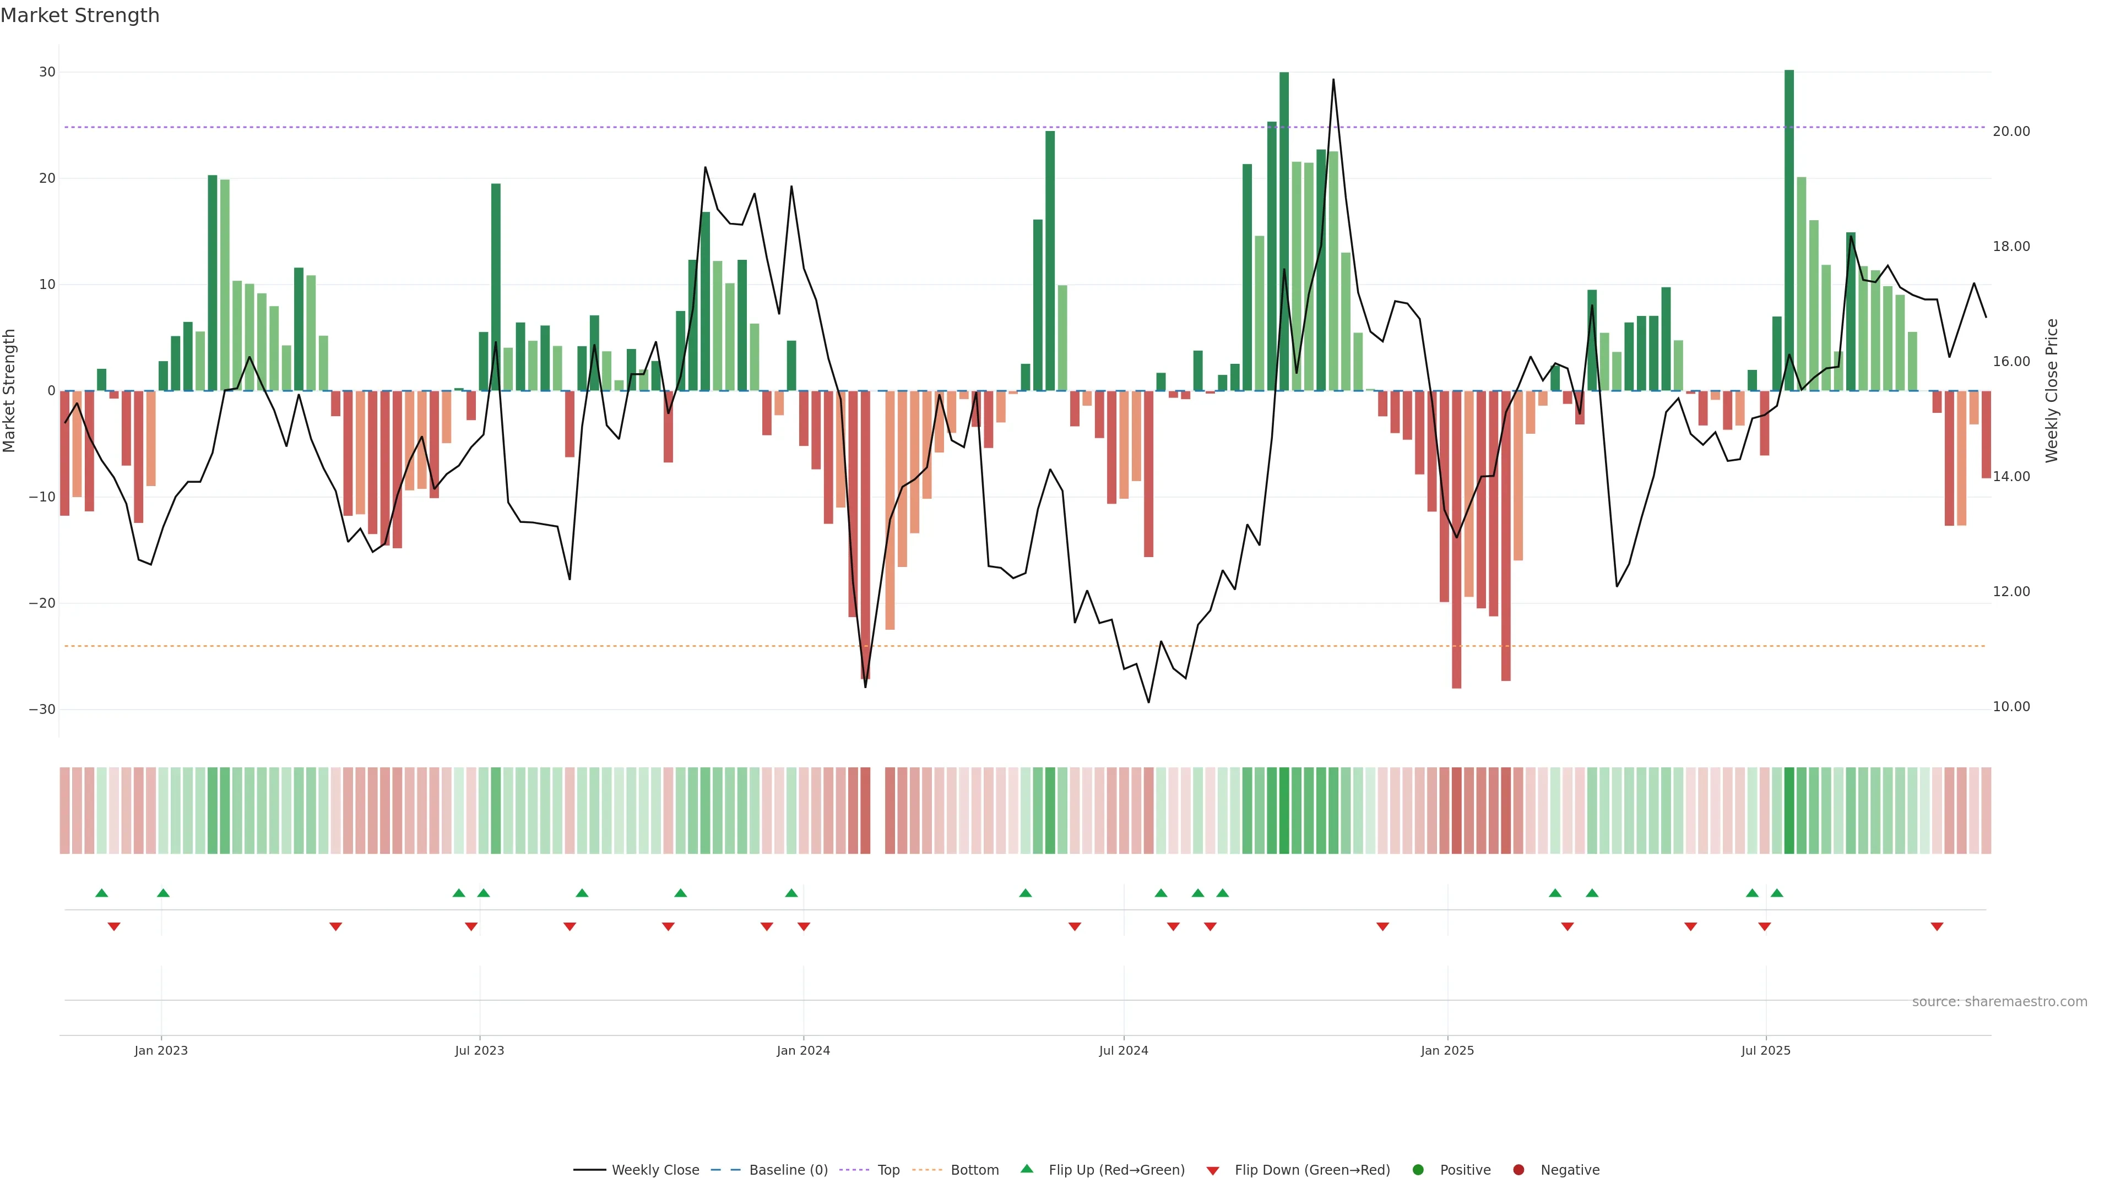Click the leftmost red flip-down triangle marker
This screenshot has width=2115, height=1189.
click(x=114, y=926)
